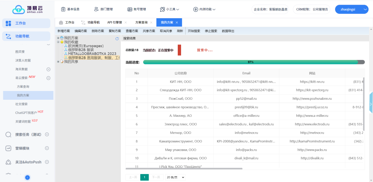Click the 搜索任务 magnifier icon in sidebar
The image size is (373, 182).
coord(9,134)
